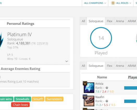Select Arena tab above champion table
The width and height of the screenshot is (137, 110).
tap(120, 66)
